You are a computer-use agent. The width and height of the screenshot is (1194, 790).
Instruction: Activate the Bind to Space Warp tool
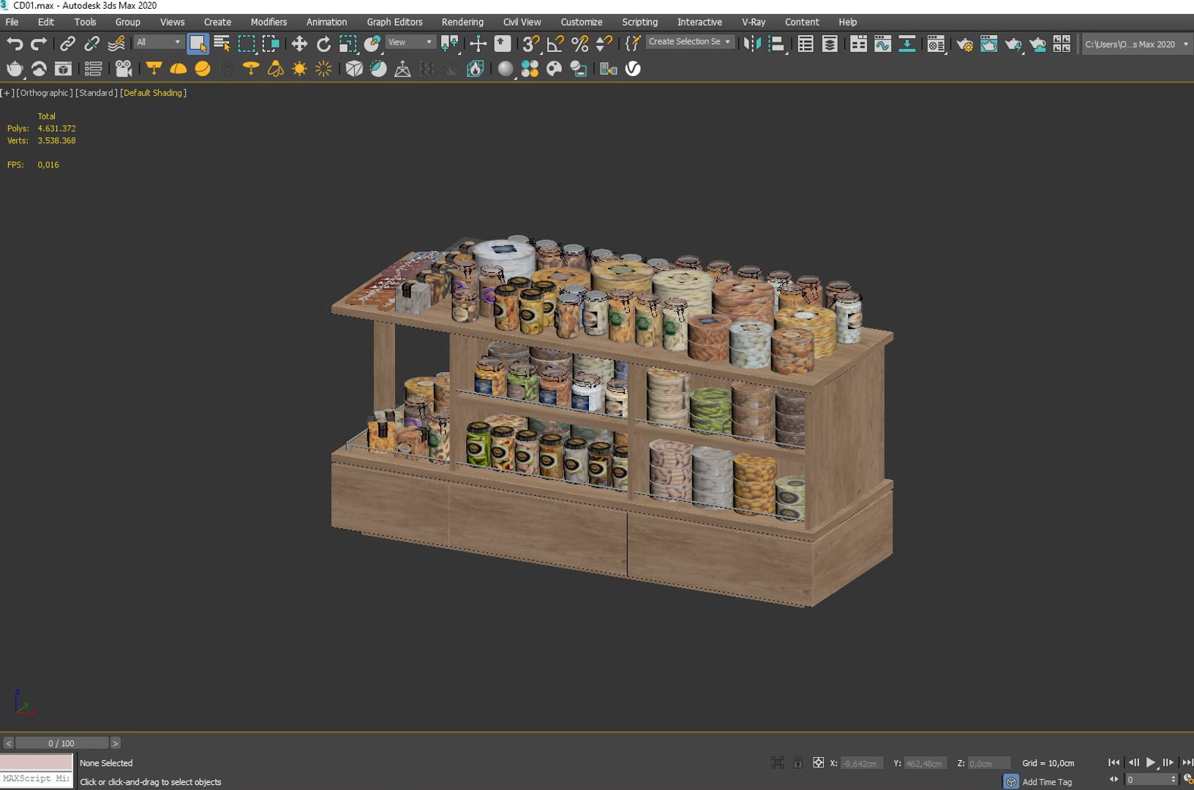click(116, 44)
